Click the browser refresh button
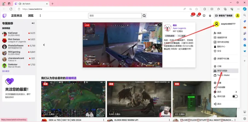Image resolution: width=248 pixels, height=122 pixels. pos(11,9)
